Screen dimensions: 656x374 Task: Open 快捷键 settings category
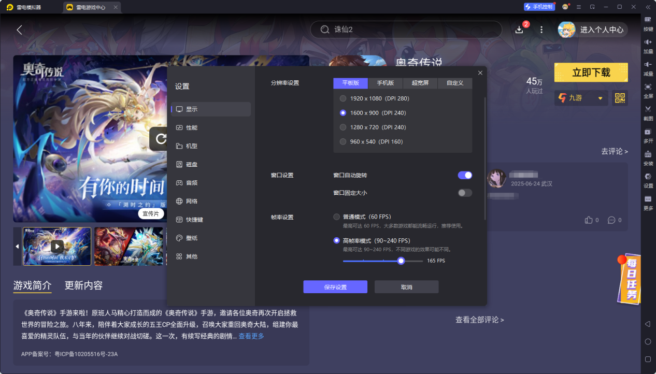tap(211, 220)
